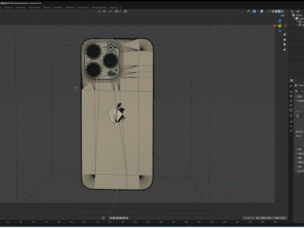This screenshot has height=228, width=304.
Task: Play the animation forward
Action: click(x=120, y=218)
